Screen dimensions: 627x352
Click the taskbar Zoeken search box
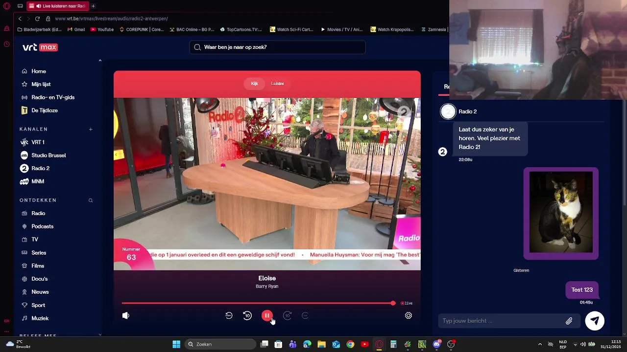[220, 344]
